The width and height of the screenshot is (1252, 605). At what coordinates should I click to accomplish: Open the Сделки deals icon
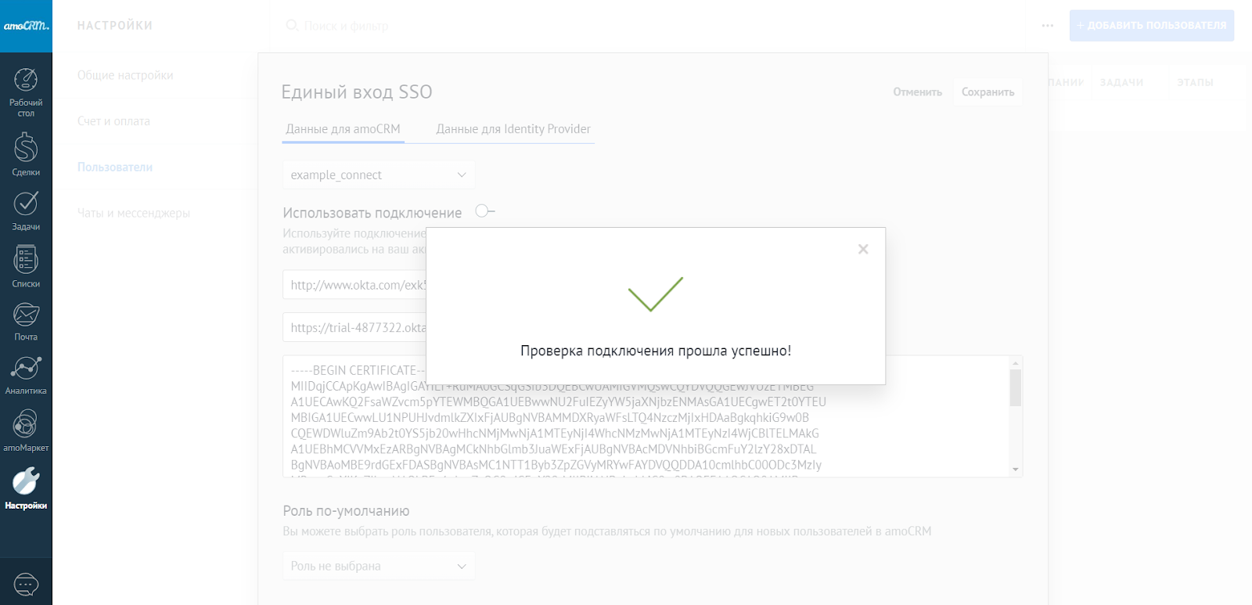point(26,148)
